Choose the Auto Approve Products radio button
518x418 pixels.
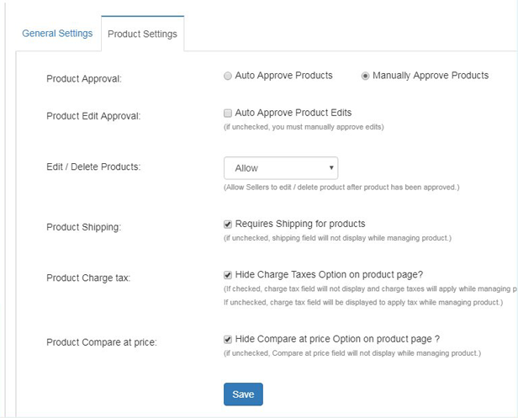pos(228,76)
